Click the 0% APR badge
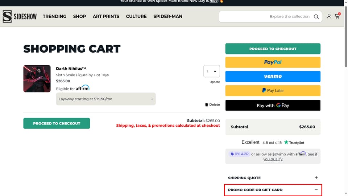The width and height of the screenshot is (348, 196). [x=239, y=154]
